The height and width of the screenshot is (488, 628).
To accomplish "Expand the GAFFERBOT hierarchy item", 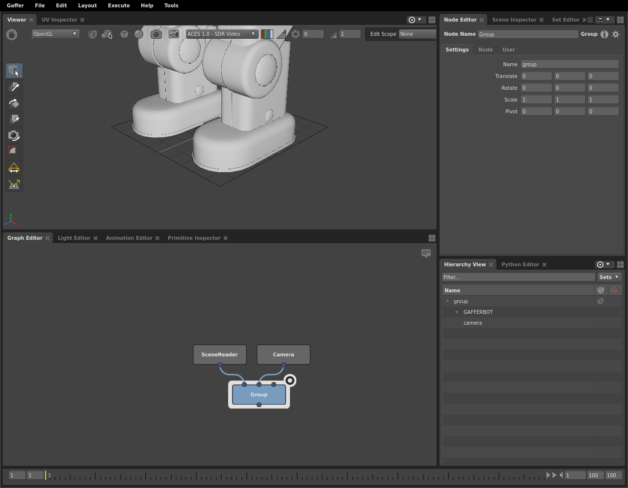I will (x=457, y=312).
